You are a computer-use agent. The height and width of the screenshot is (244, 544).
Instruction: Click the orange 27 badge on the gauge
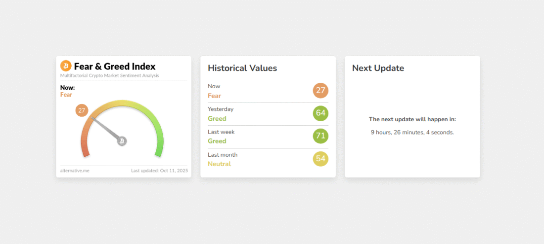point(82,110)
